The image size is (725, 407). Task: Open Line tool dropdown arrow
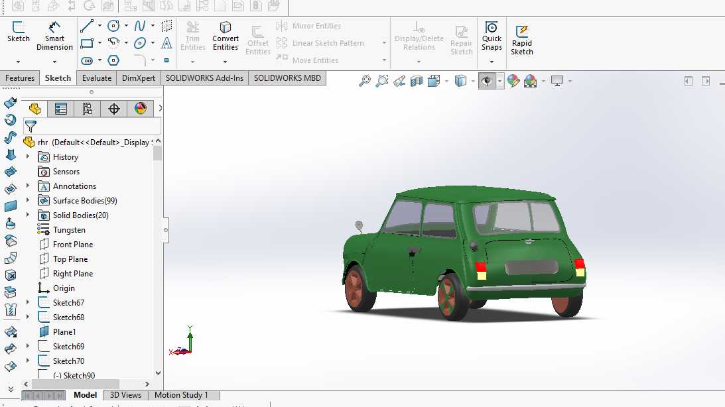pos(99,26)
